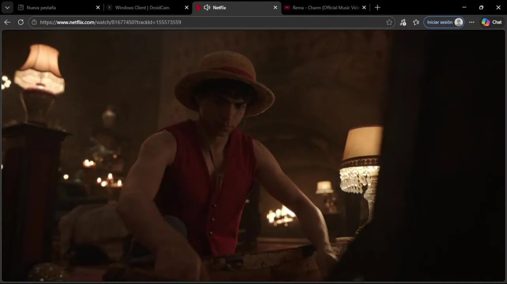Restore down the browser window
This screenshot has height=284, width=507.
click(x=481, y=7)
